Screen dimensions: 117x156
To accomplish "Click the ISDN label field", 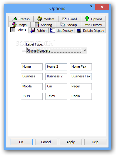I will (x=32, y=96).
